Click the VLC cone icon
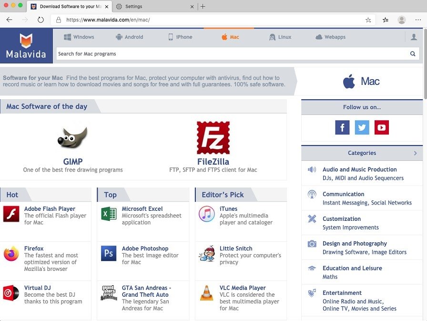This screenshot has height=321, width=427. tap(207, 293)
